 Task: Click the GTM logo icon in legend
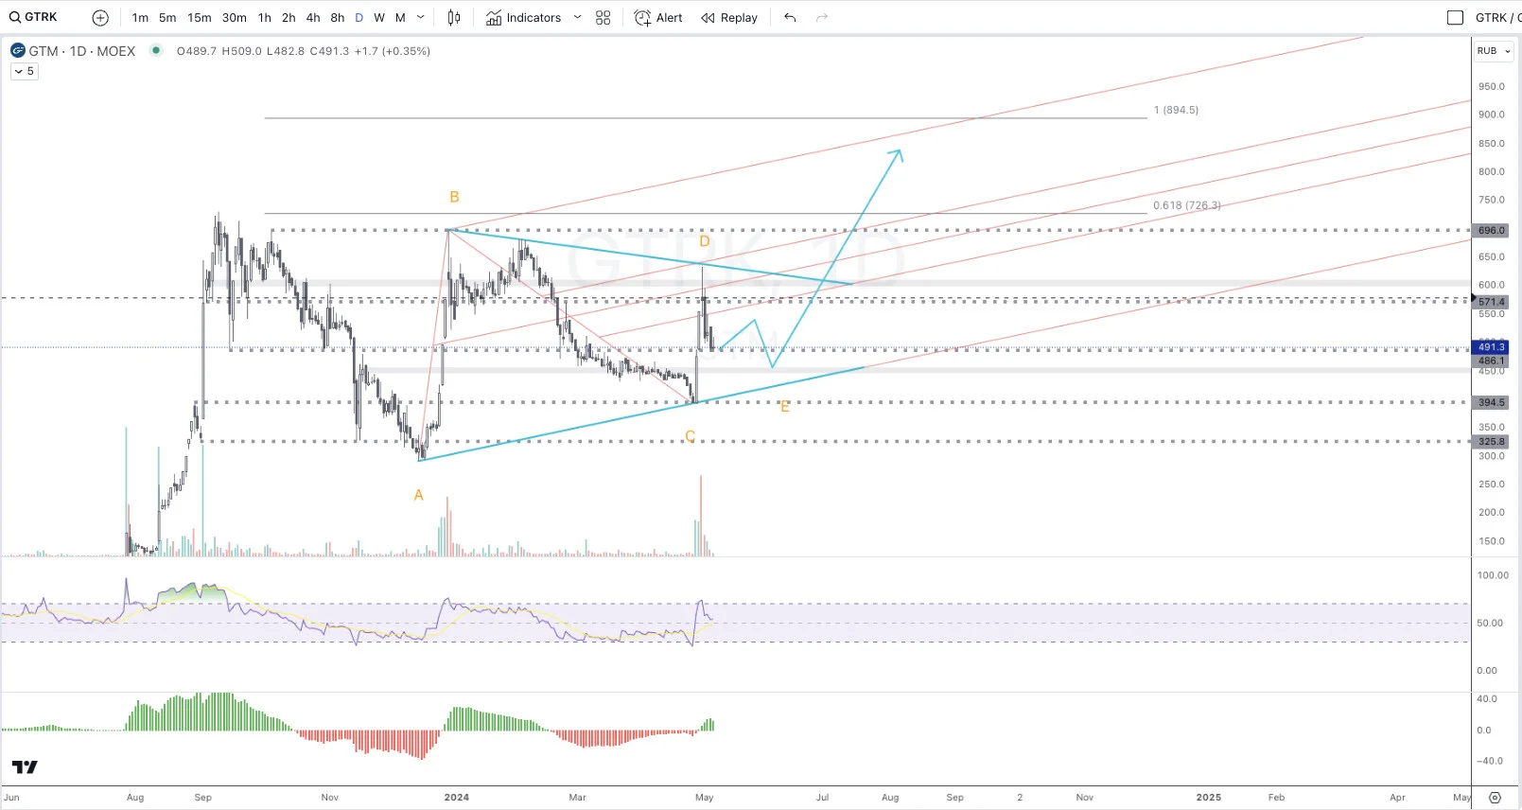pos(18,50)
